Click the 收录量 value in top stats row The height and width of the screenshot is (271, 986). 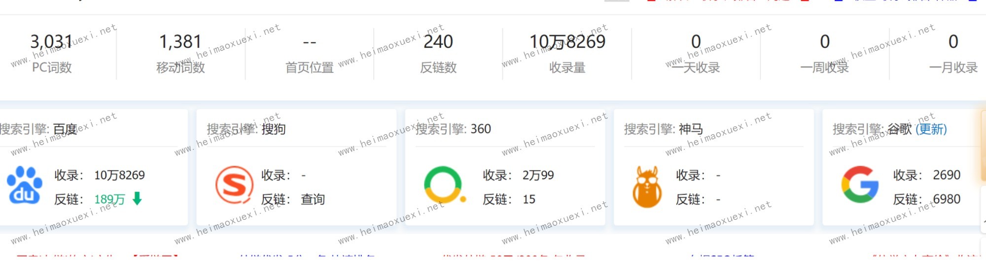[567, 42]
